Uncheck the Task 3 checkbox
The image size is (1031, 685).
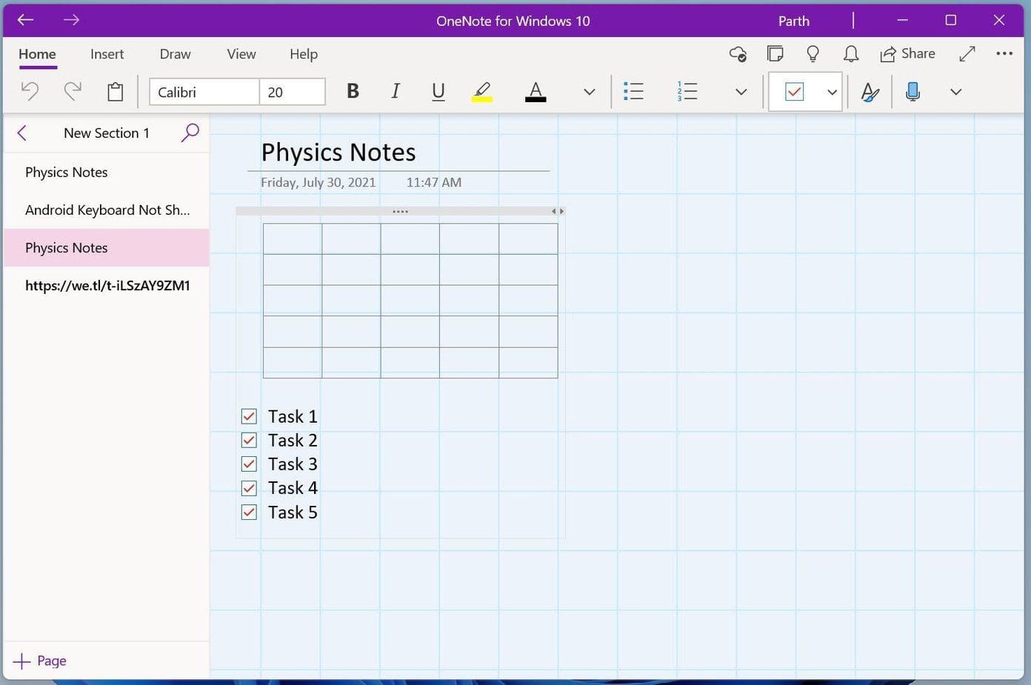[x=249, y=464]
